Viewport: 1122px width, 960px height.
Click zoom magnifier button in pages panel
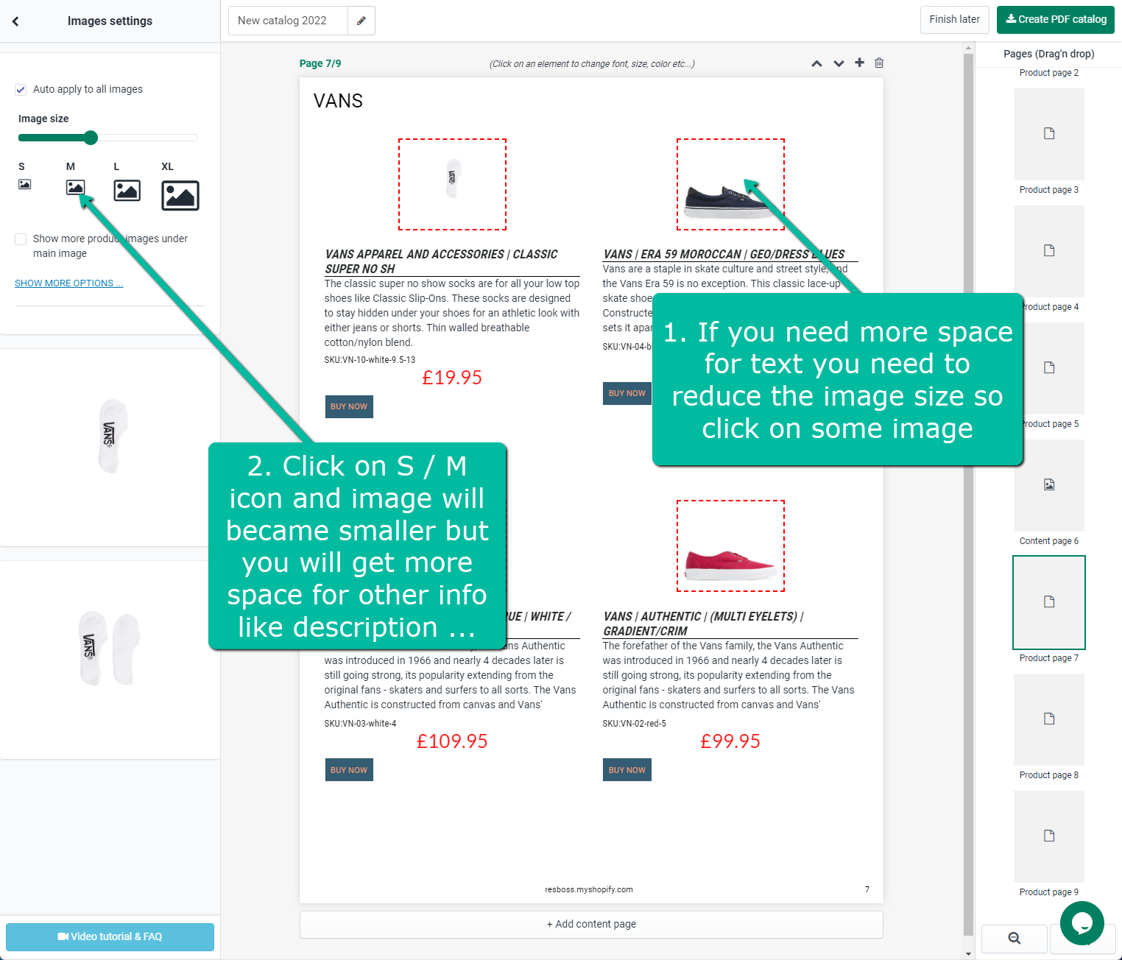tap(1014, 938)
